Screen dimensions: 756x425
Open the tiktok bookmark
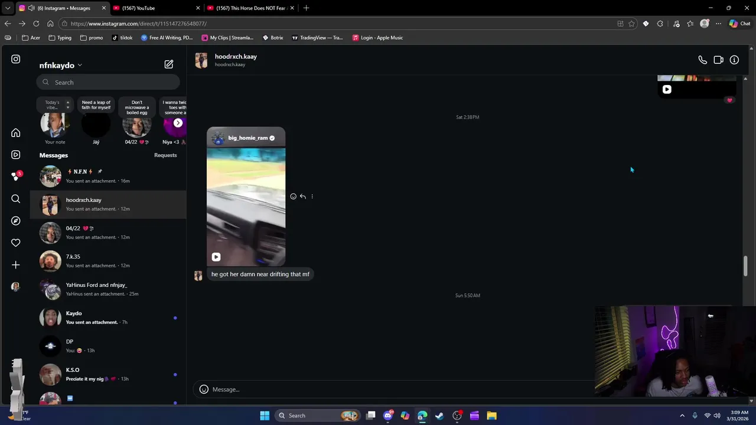(x=122, y=38)
